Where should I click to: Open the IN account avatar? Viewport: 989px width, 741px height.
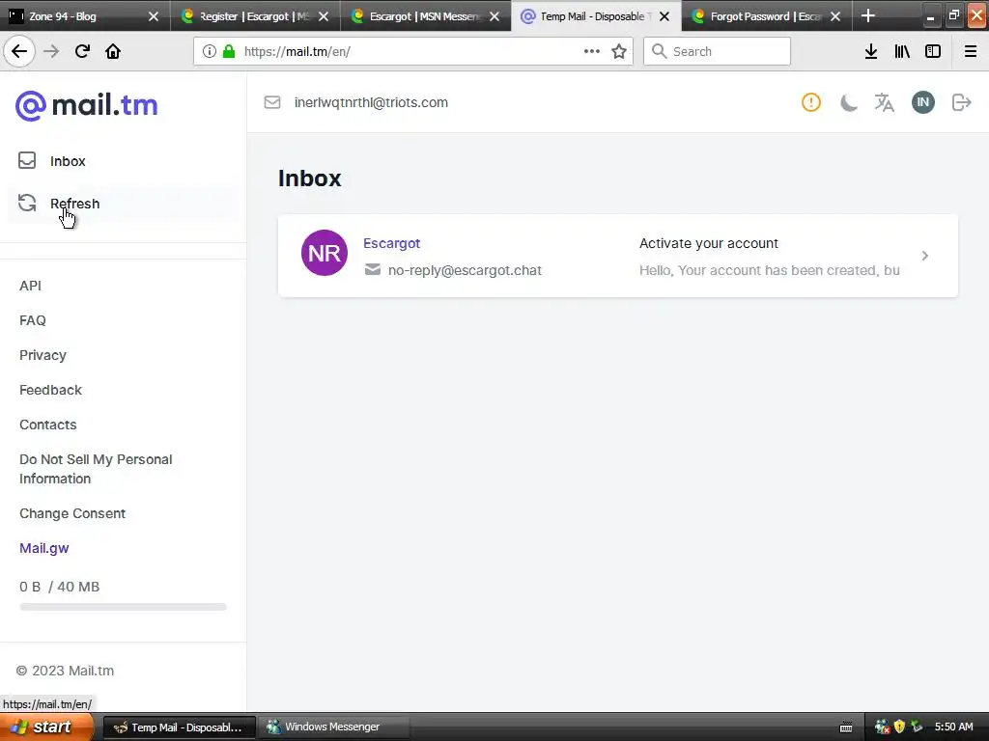tap(922, 102)
